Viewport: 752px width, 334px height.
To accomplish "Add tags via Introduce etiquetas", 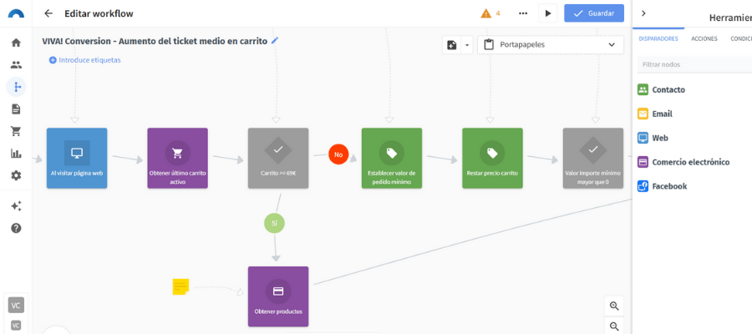I will pyautogui.click(x=85, y=60).
